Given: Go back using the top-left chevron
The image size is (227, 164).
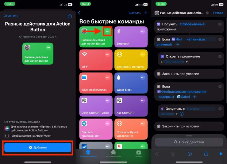Looking at the screenshot, I should click(79, 13).
